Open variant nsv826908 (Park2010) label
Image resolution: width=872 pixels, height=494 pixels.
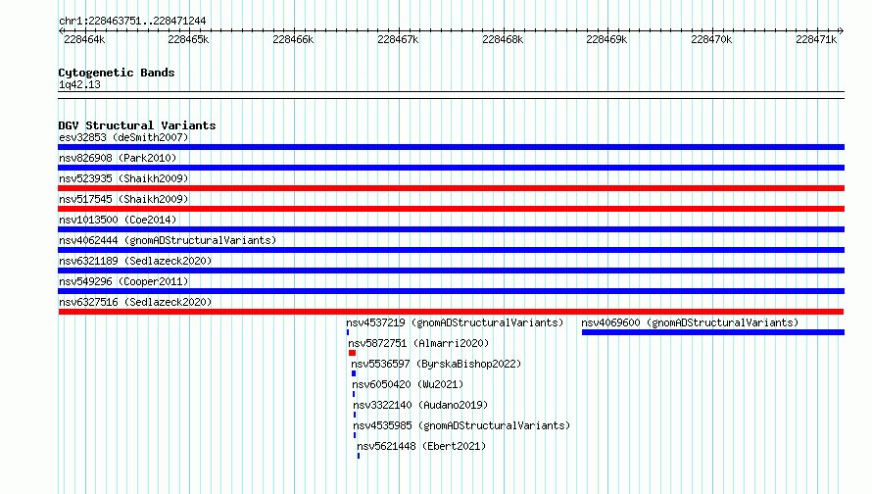(118, 158)
